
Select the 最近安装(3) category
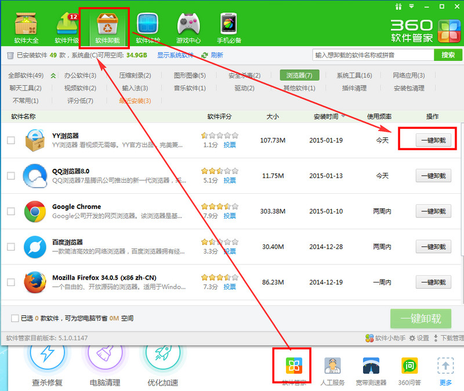(x=135, y=101)
